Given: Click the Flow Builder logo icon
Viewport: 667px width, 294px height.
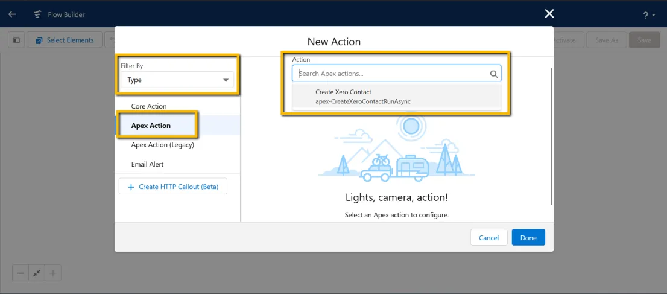Looking at the screenshot, I should coord(38,14).
